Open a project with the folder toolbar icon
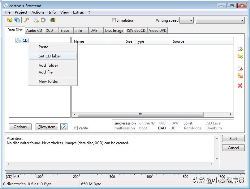Image resolution: width=250 pixels, height=189 pixels. point(9,20)
